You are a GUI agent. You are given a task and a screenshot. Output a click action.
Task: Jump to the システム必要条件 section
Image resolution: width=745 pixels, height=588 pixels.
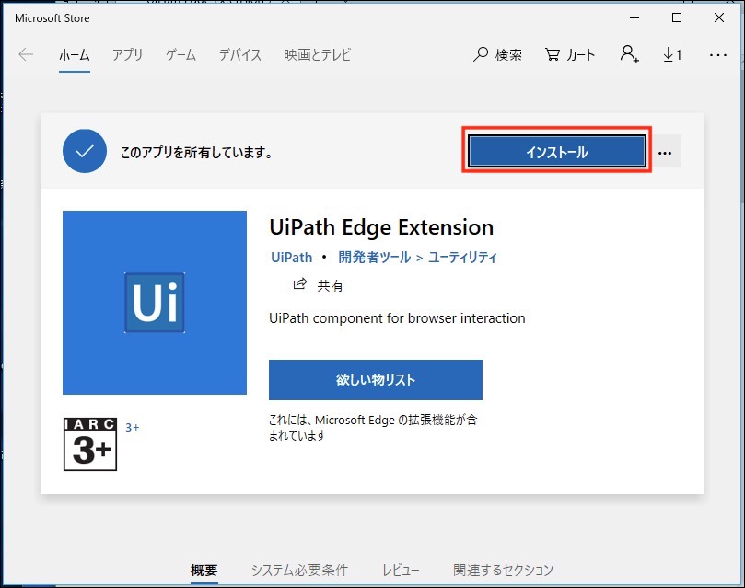click(300, 570)
